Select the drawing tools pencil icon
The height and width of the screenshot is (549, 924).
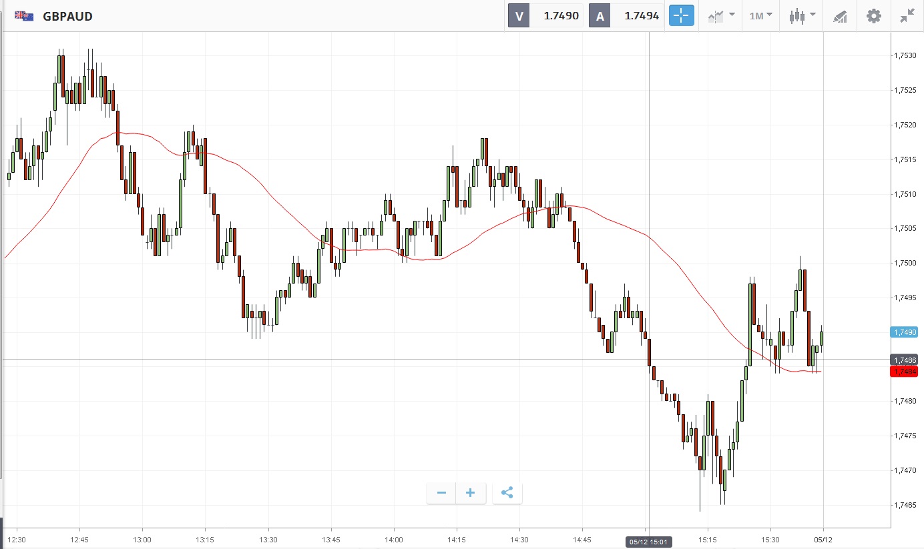coord(840,16)
